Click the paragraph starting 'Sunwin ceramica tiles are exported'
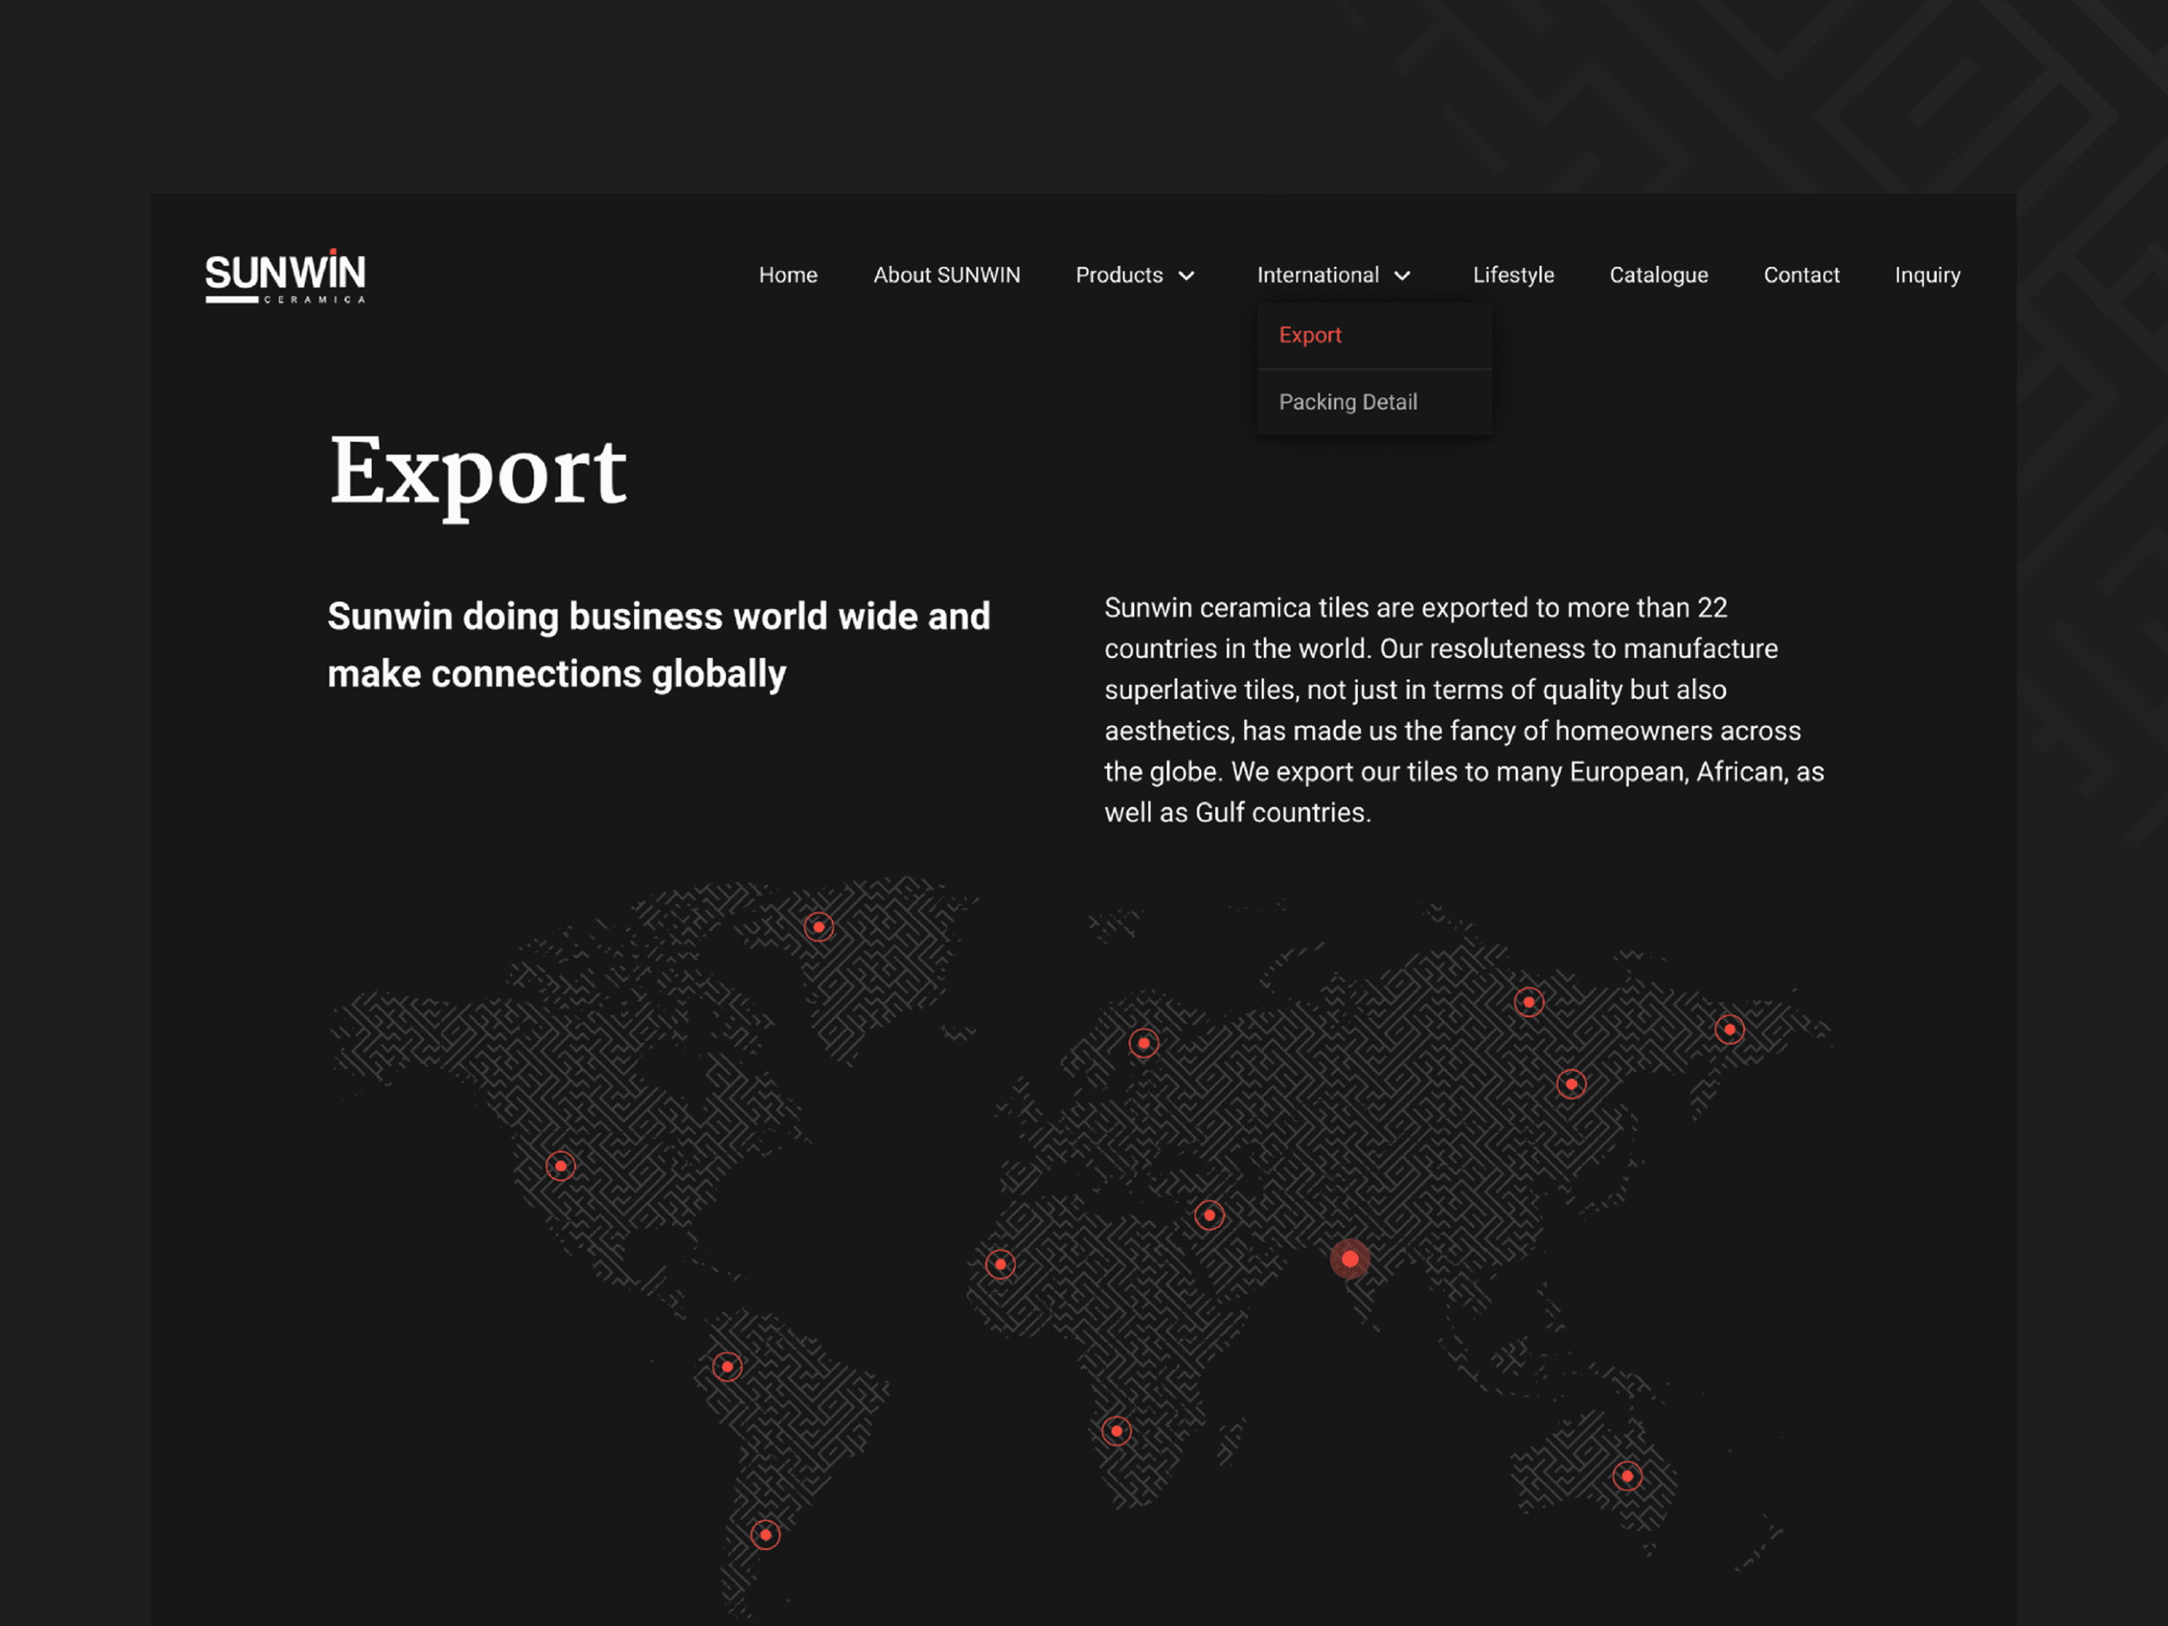The width and height of the screenshot is (2168, 1626). (1464, 711)
